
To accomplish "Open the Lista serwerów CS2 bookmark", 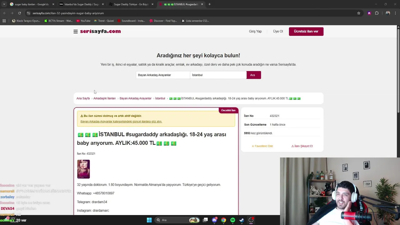I will (x=195, y=21).
